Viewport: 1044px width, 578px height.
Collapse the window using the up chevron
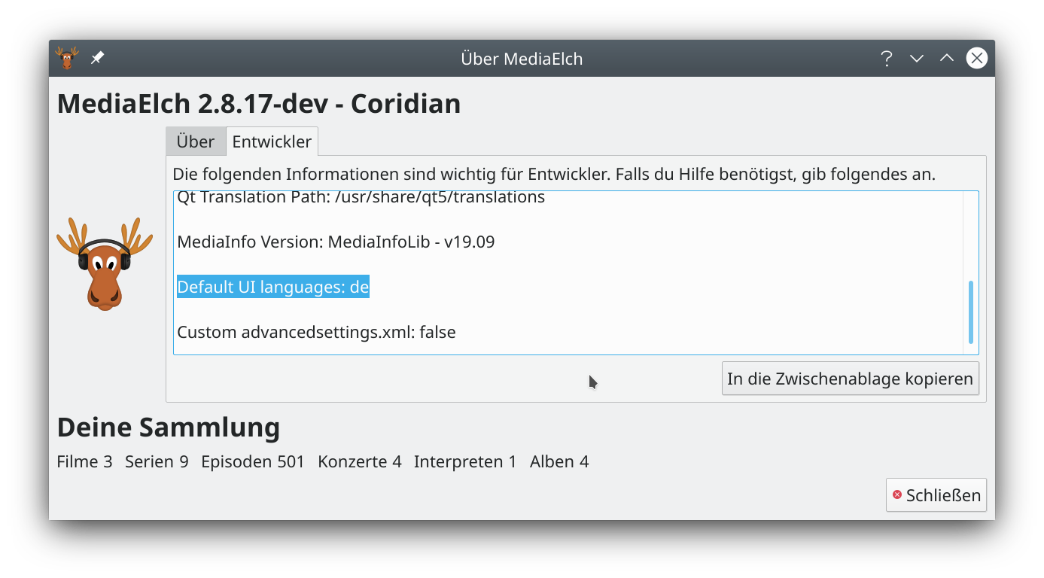pos(946,58)
